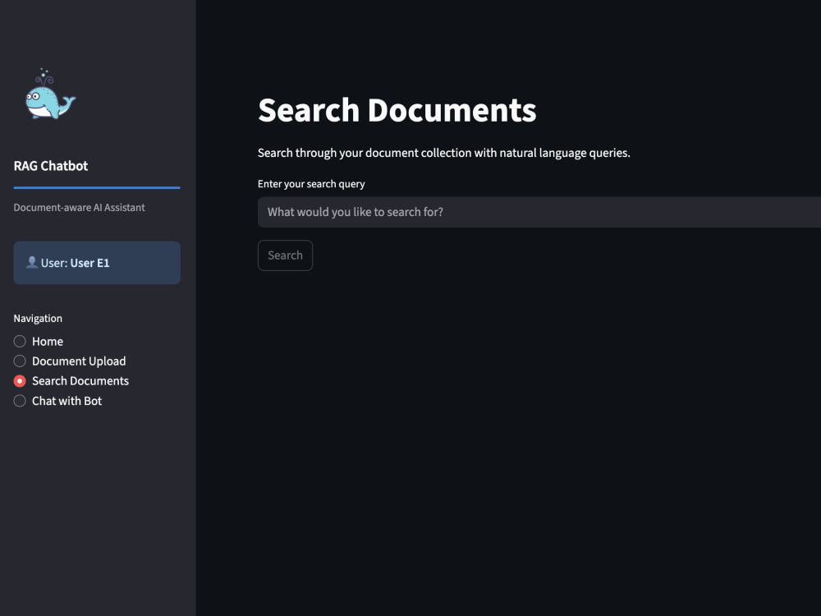Click the natural language queries description text

(x=443, y=153)
